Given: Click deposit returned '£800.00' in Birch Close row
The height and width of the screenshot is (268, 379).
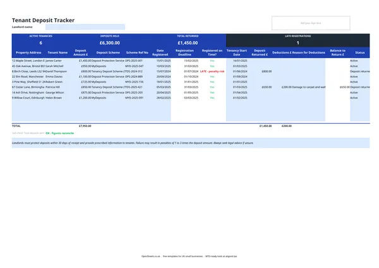Looking at the screenshot, I should [267, 71].
